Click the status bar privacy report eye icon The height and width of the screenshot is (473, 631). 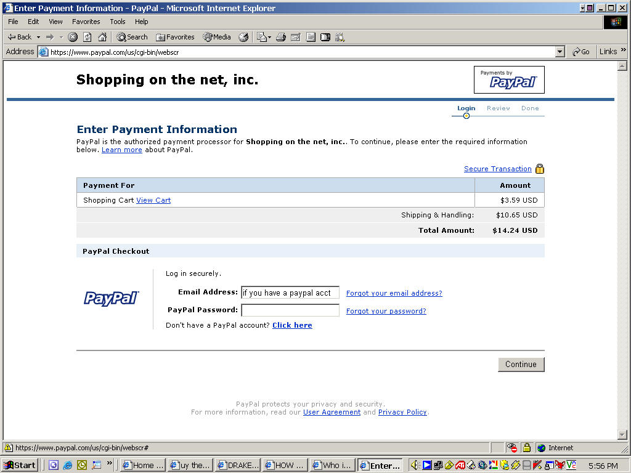(x=512, y=448)
